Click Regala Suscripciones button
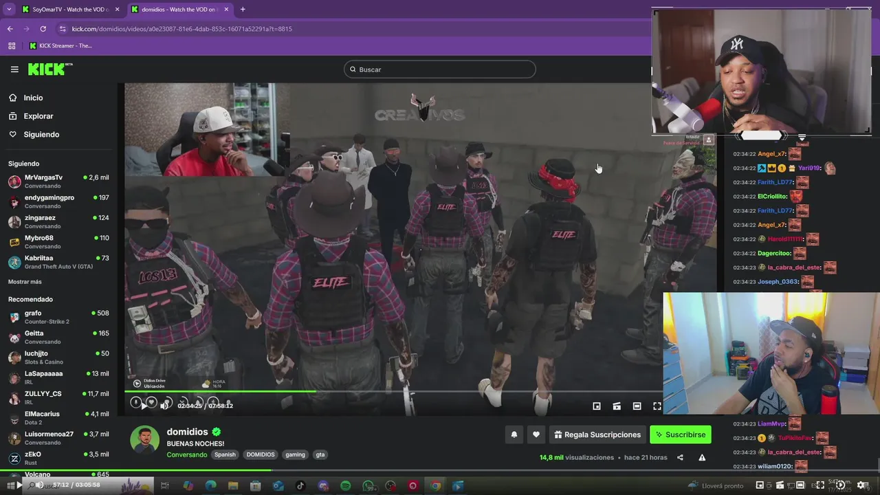880x495 pixels. tap(597, 434)
